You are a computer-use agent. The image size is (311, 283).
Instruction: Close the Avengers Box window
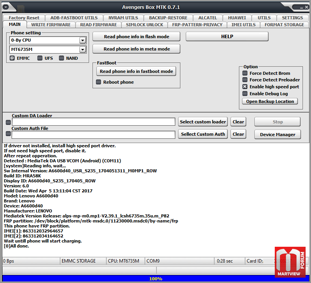click(306, 7)
